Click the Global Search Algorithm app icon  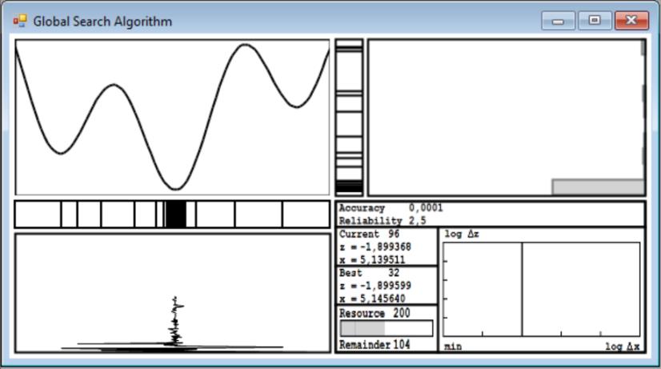(20, 21)
